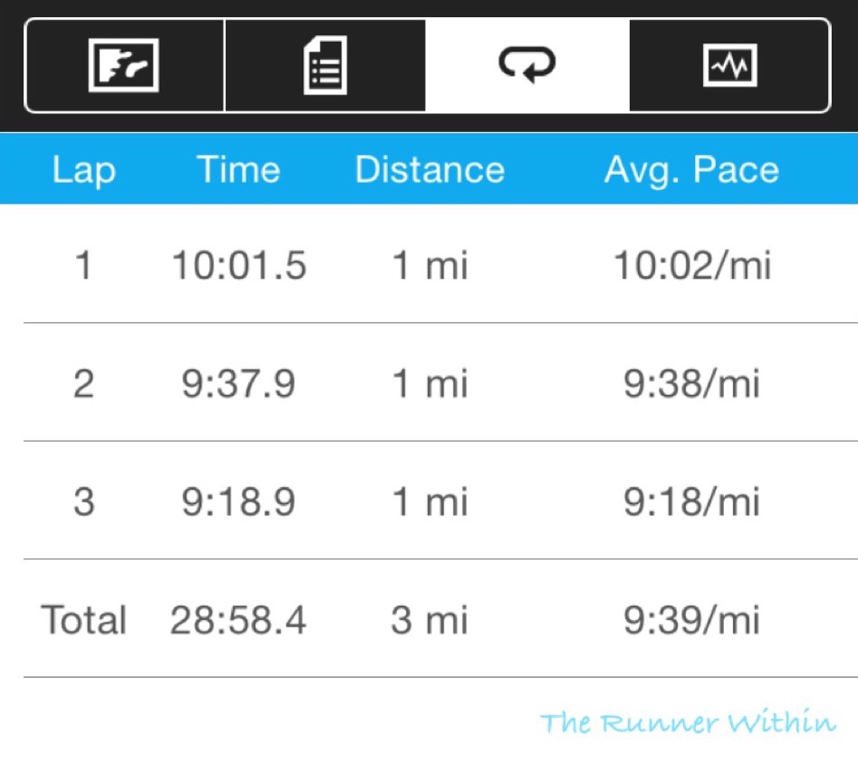Select the Total row label
Screen dimensions: 858x774
coord(83,621)
